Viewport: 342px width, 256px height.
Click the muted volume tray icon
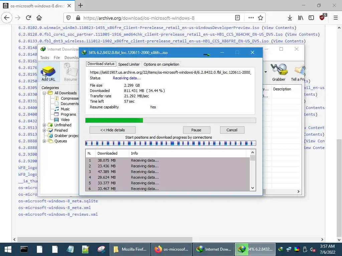coord(313,249)
